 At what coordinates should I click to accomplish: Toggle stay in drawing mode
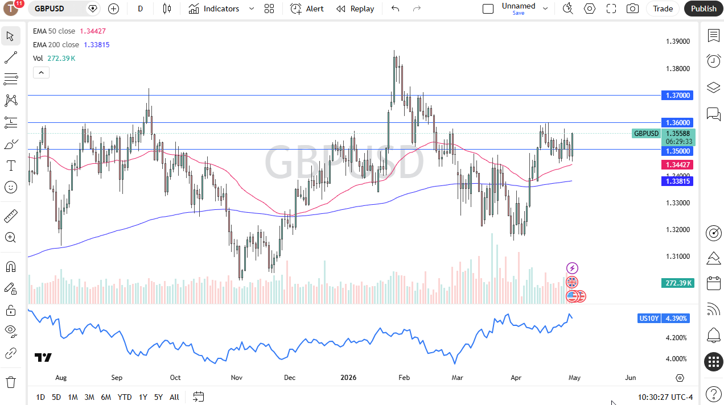point(10,288)
